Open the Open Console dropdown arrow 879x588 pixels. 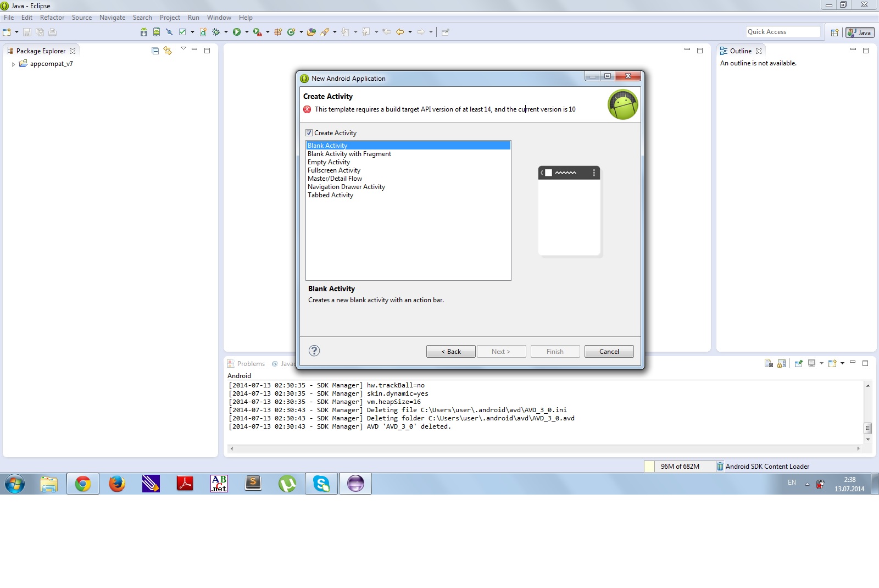(842, 363)
